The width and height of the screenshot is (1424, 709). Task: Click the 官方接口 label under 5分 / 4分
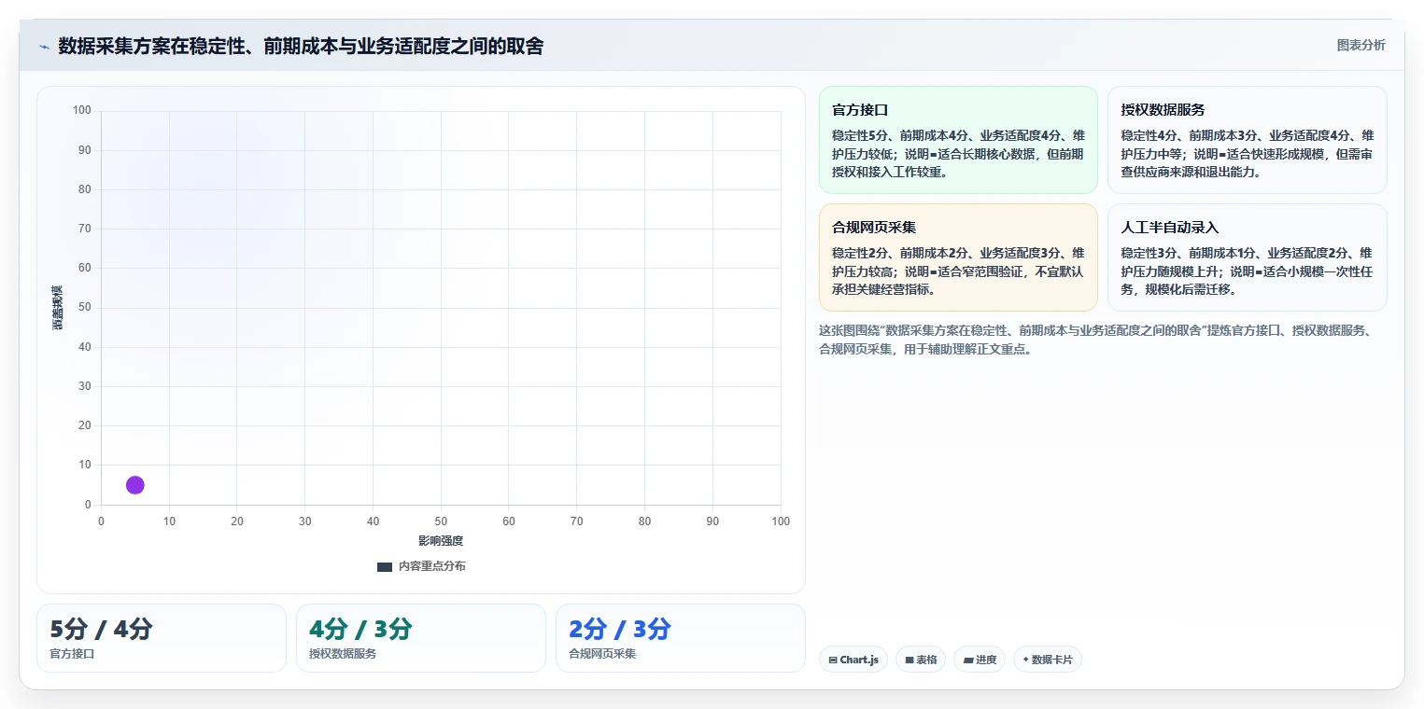[x=72, y=654]
